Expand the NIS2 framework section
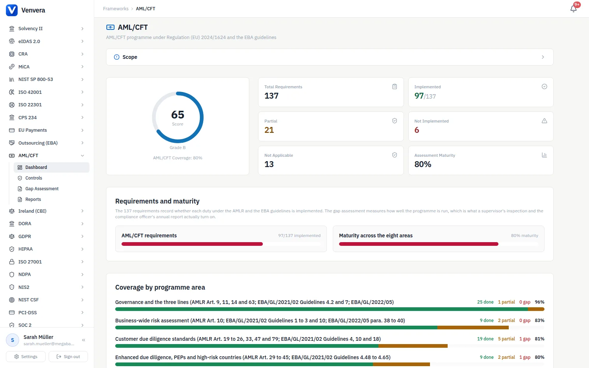 tap(82, 287)
